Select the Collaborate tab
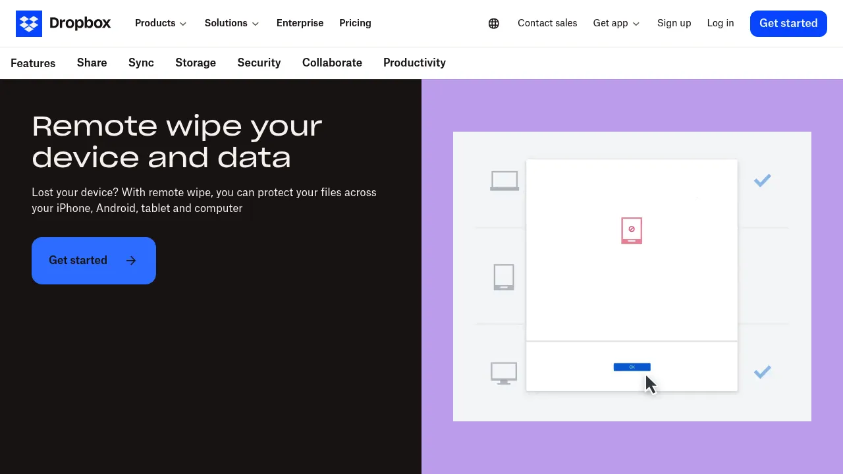This screenshot has width=843, height=474. pyautogui.click(x=332, y=63)
